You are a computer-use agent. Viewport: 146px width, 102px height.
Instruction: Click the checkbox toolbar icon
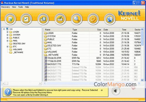click(x=26, y=19)
